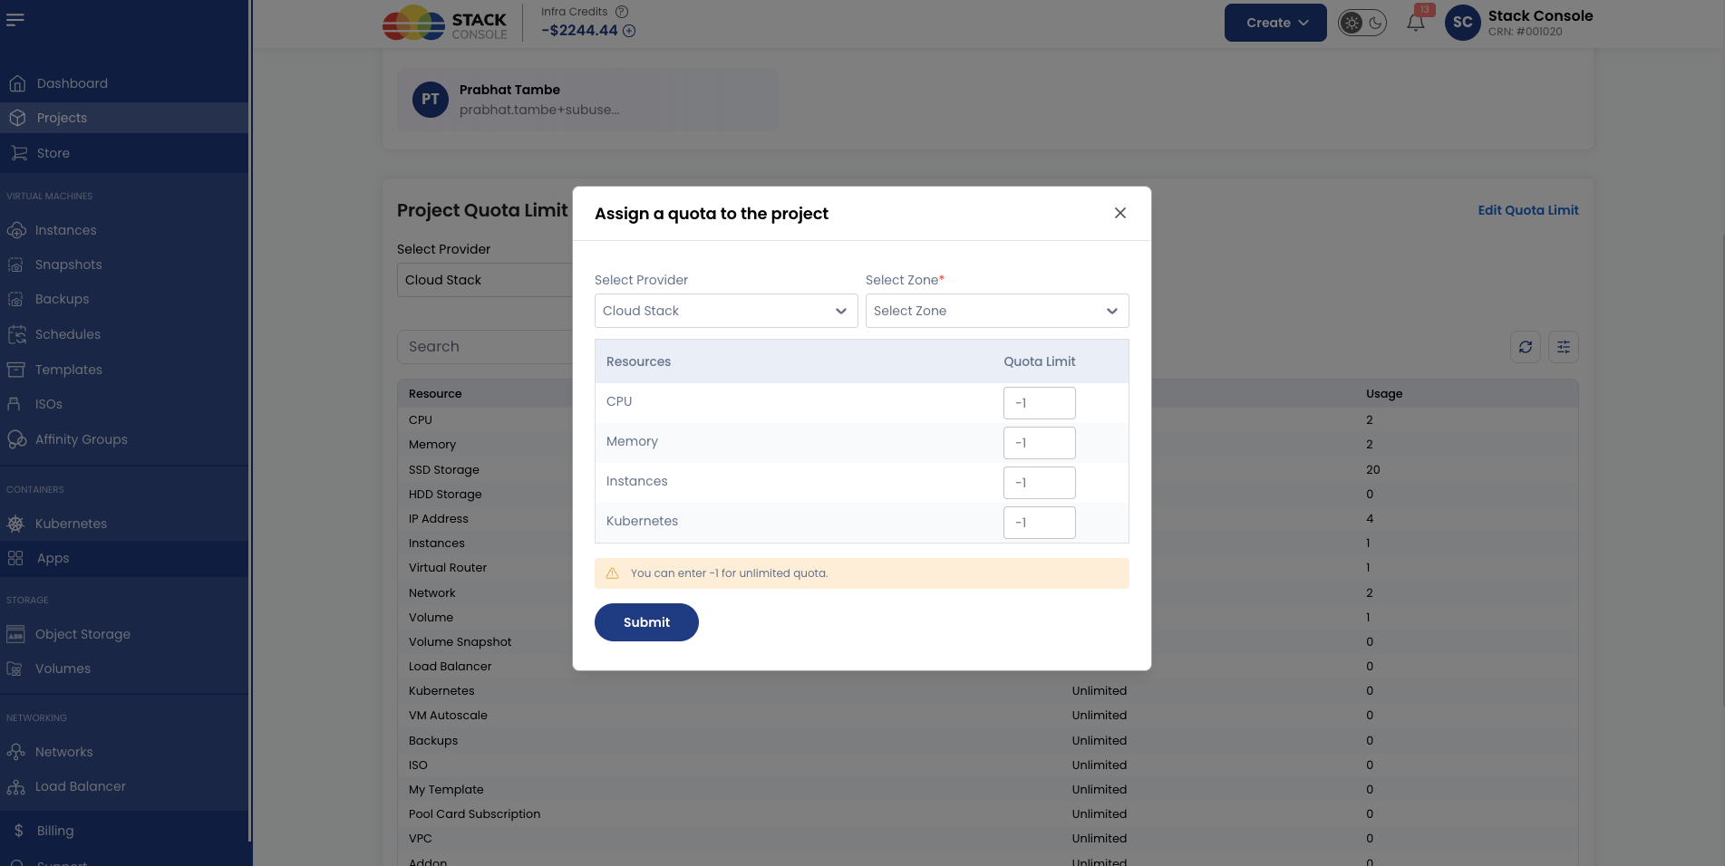Screen dimensions: 1725x866
Task: Toggle the light/dark theme switch
Action: point(1362,24)
